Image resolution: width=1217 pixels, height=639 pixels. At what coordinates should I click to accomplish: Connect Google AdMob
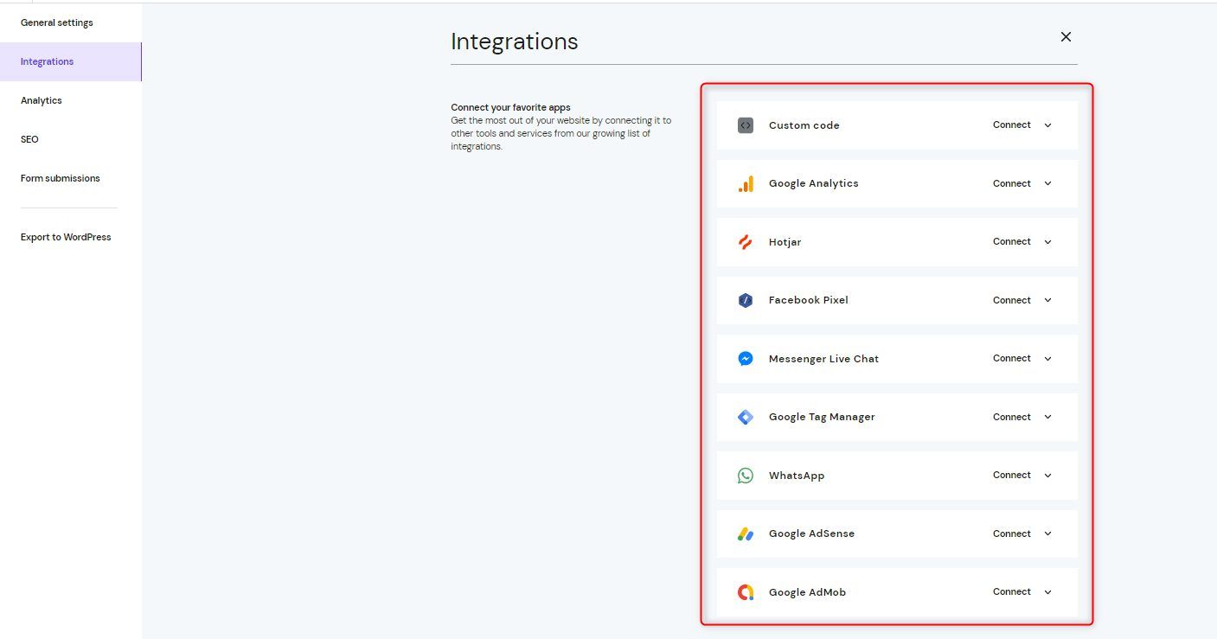1011,591
